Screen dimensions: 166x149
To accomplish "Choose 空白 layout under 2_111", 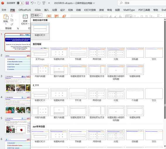I will pyautogui.click(x=154, y=95).
